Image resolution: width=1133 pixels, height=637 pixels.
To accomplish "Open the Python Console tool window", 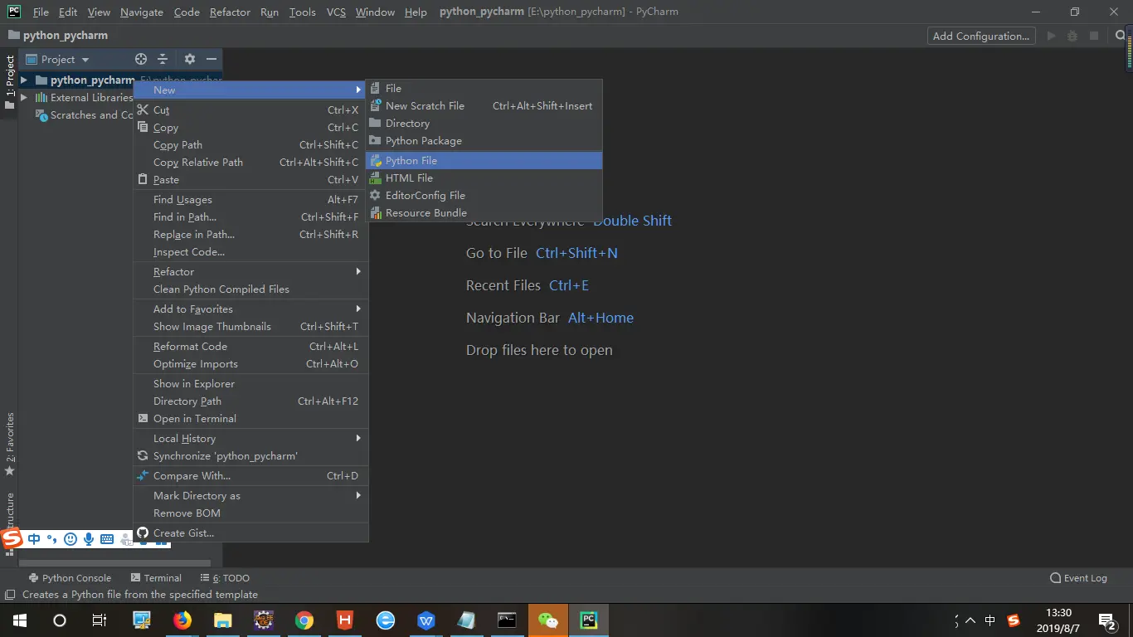I will 70,578.
